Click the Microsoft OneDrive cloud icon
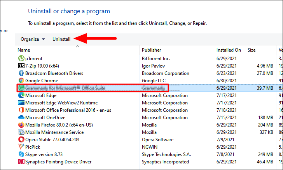The image size is (283, 170). point(21,118)
